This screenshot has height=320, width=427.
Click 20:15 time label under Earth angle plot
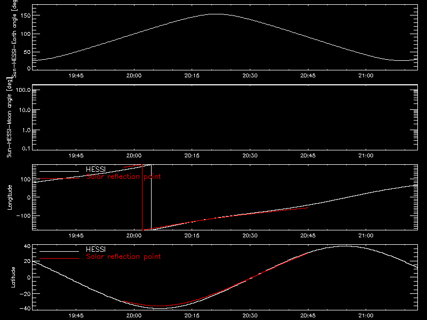point(192,75)
